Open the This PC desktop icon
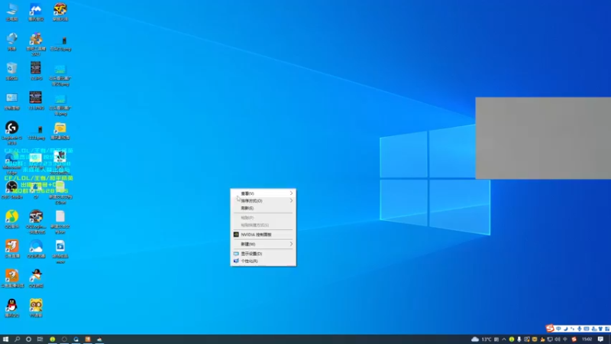 (11, 11)
